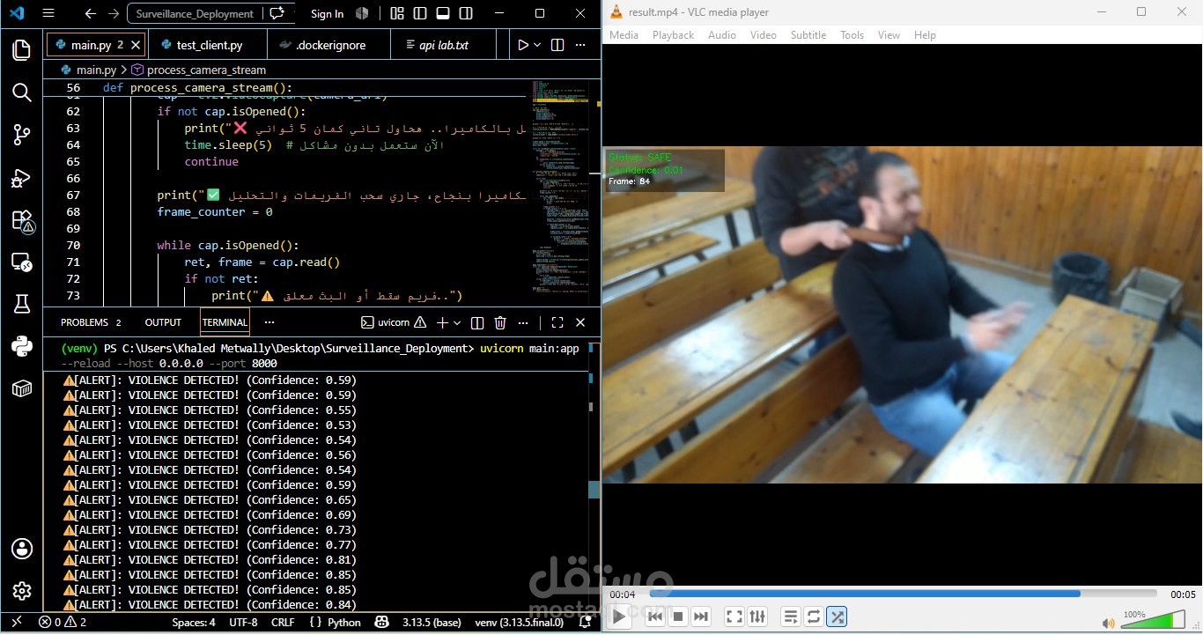Open the VLC Subtitle menu

click(x=808, y=34)
